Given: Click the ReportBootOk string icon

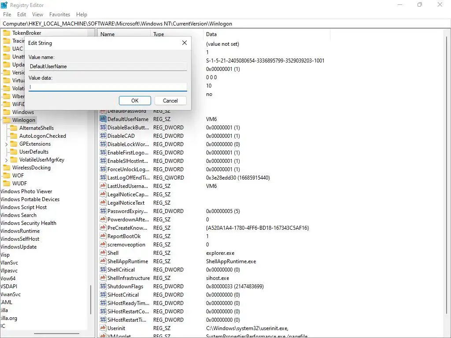Looking at the screenshot, I should [103, 236].
